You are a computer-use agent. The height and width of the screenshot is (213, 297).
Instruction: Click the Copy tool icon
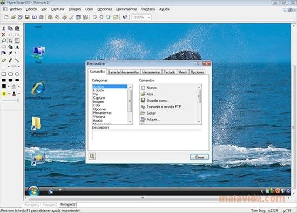pos(10,29)
